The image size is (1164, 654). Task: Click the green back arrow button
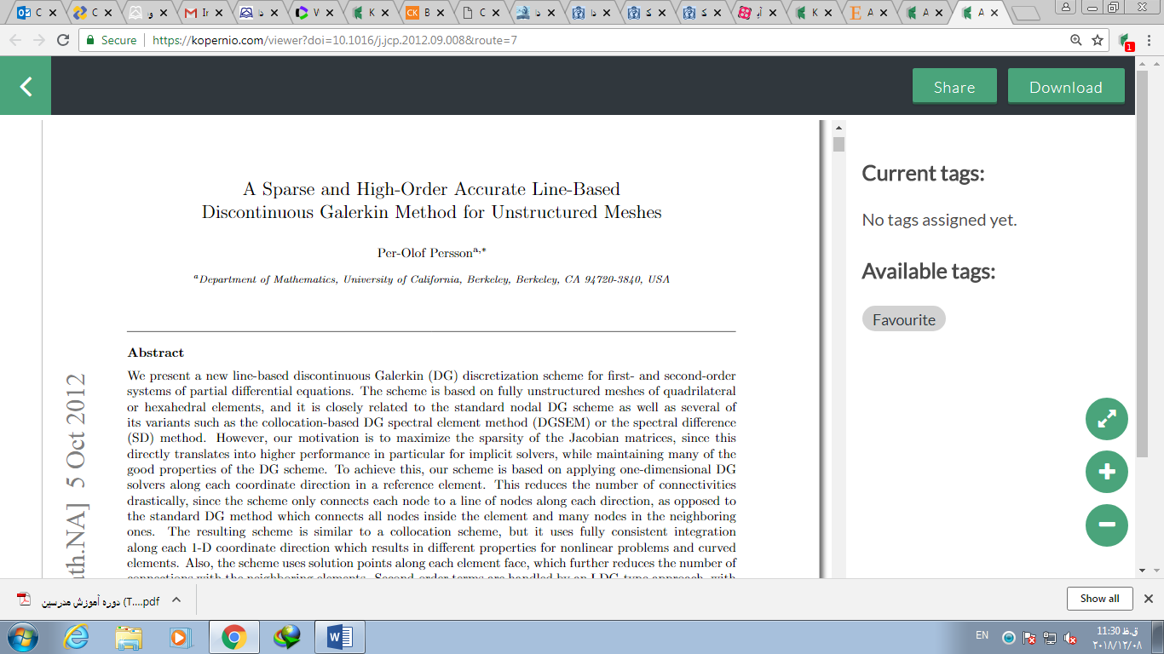pos(26,86)
